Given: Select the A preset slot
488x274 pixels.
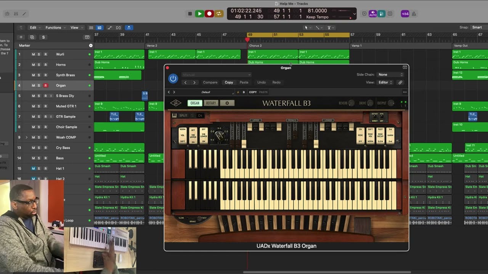Looking at the screenshot, I should coord(238,92).
